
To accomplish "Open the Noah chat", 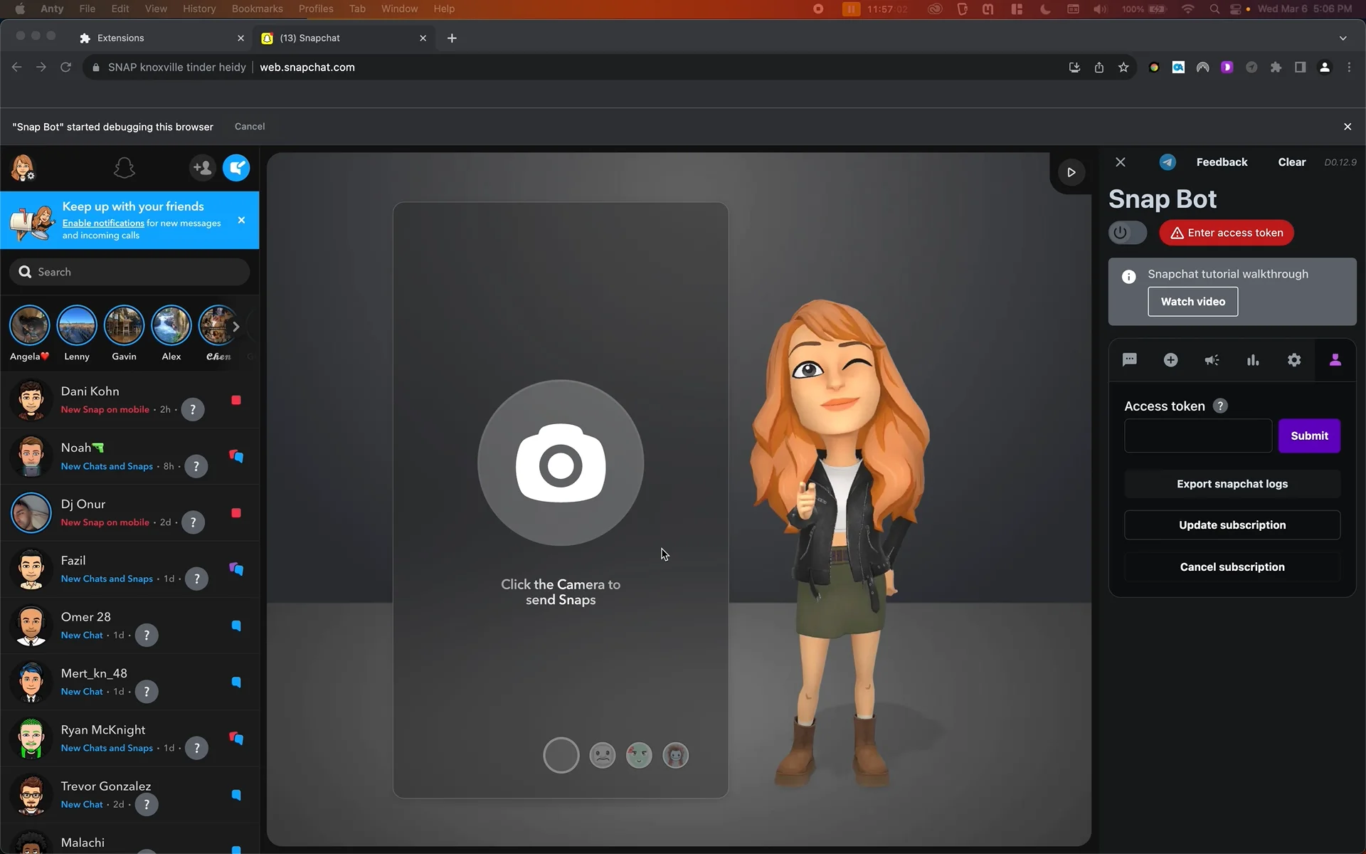I will [129, 456].
